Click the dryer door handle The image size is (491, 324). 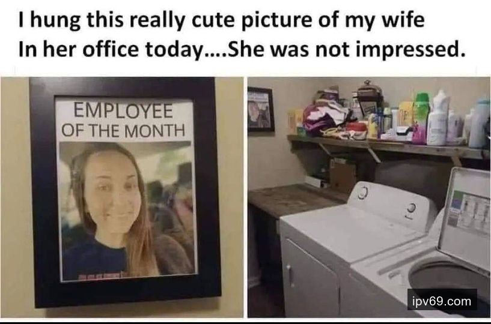[290, 276]
